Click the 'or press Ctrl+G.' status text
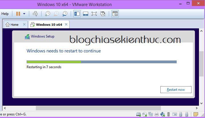Viewport: 205px width, 118px height. click(x=15, y=114)
